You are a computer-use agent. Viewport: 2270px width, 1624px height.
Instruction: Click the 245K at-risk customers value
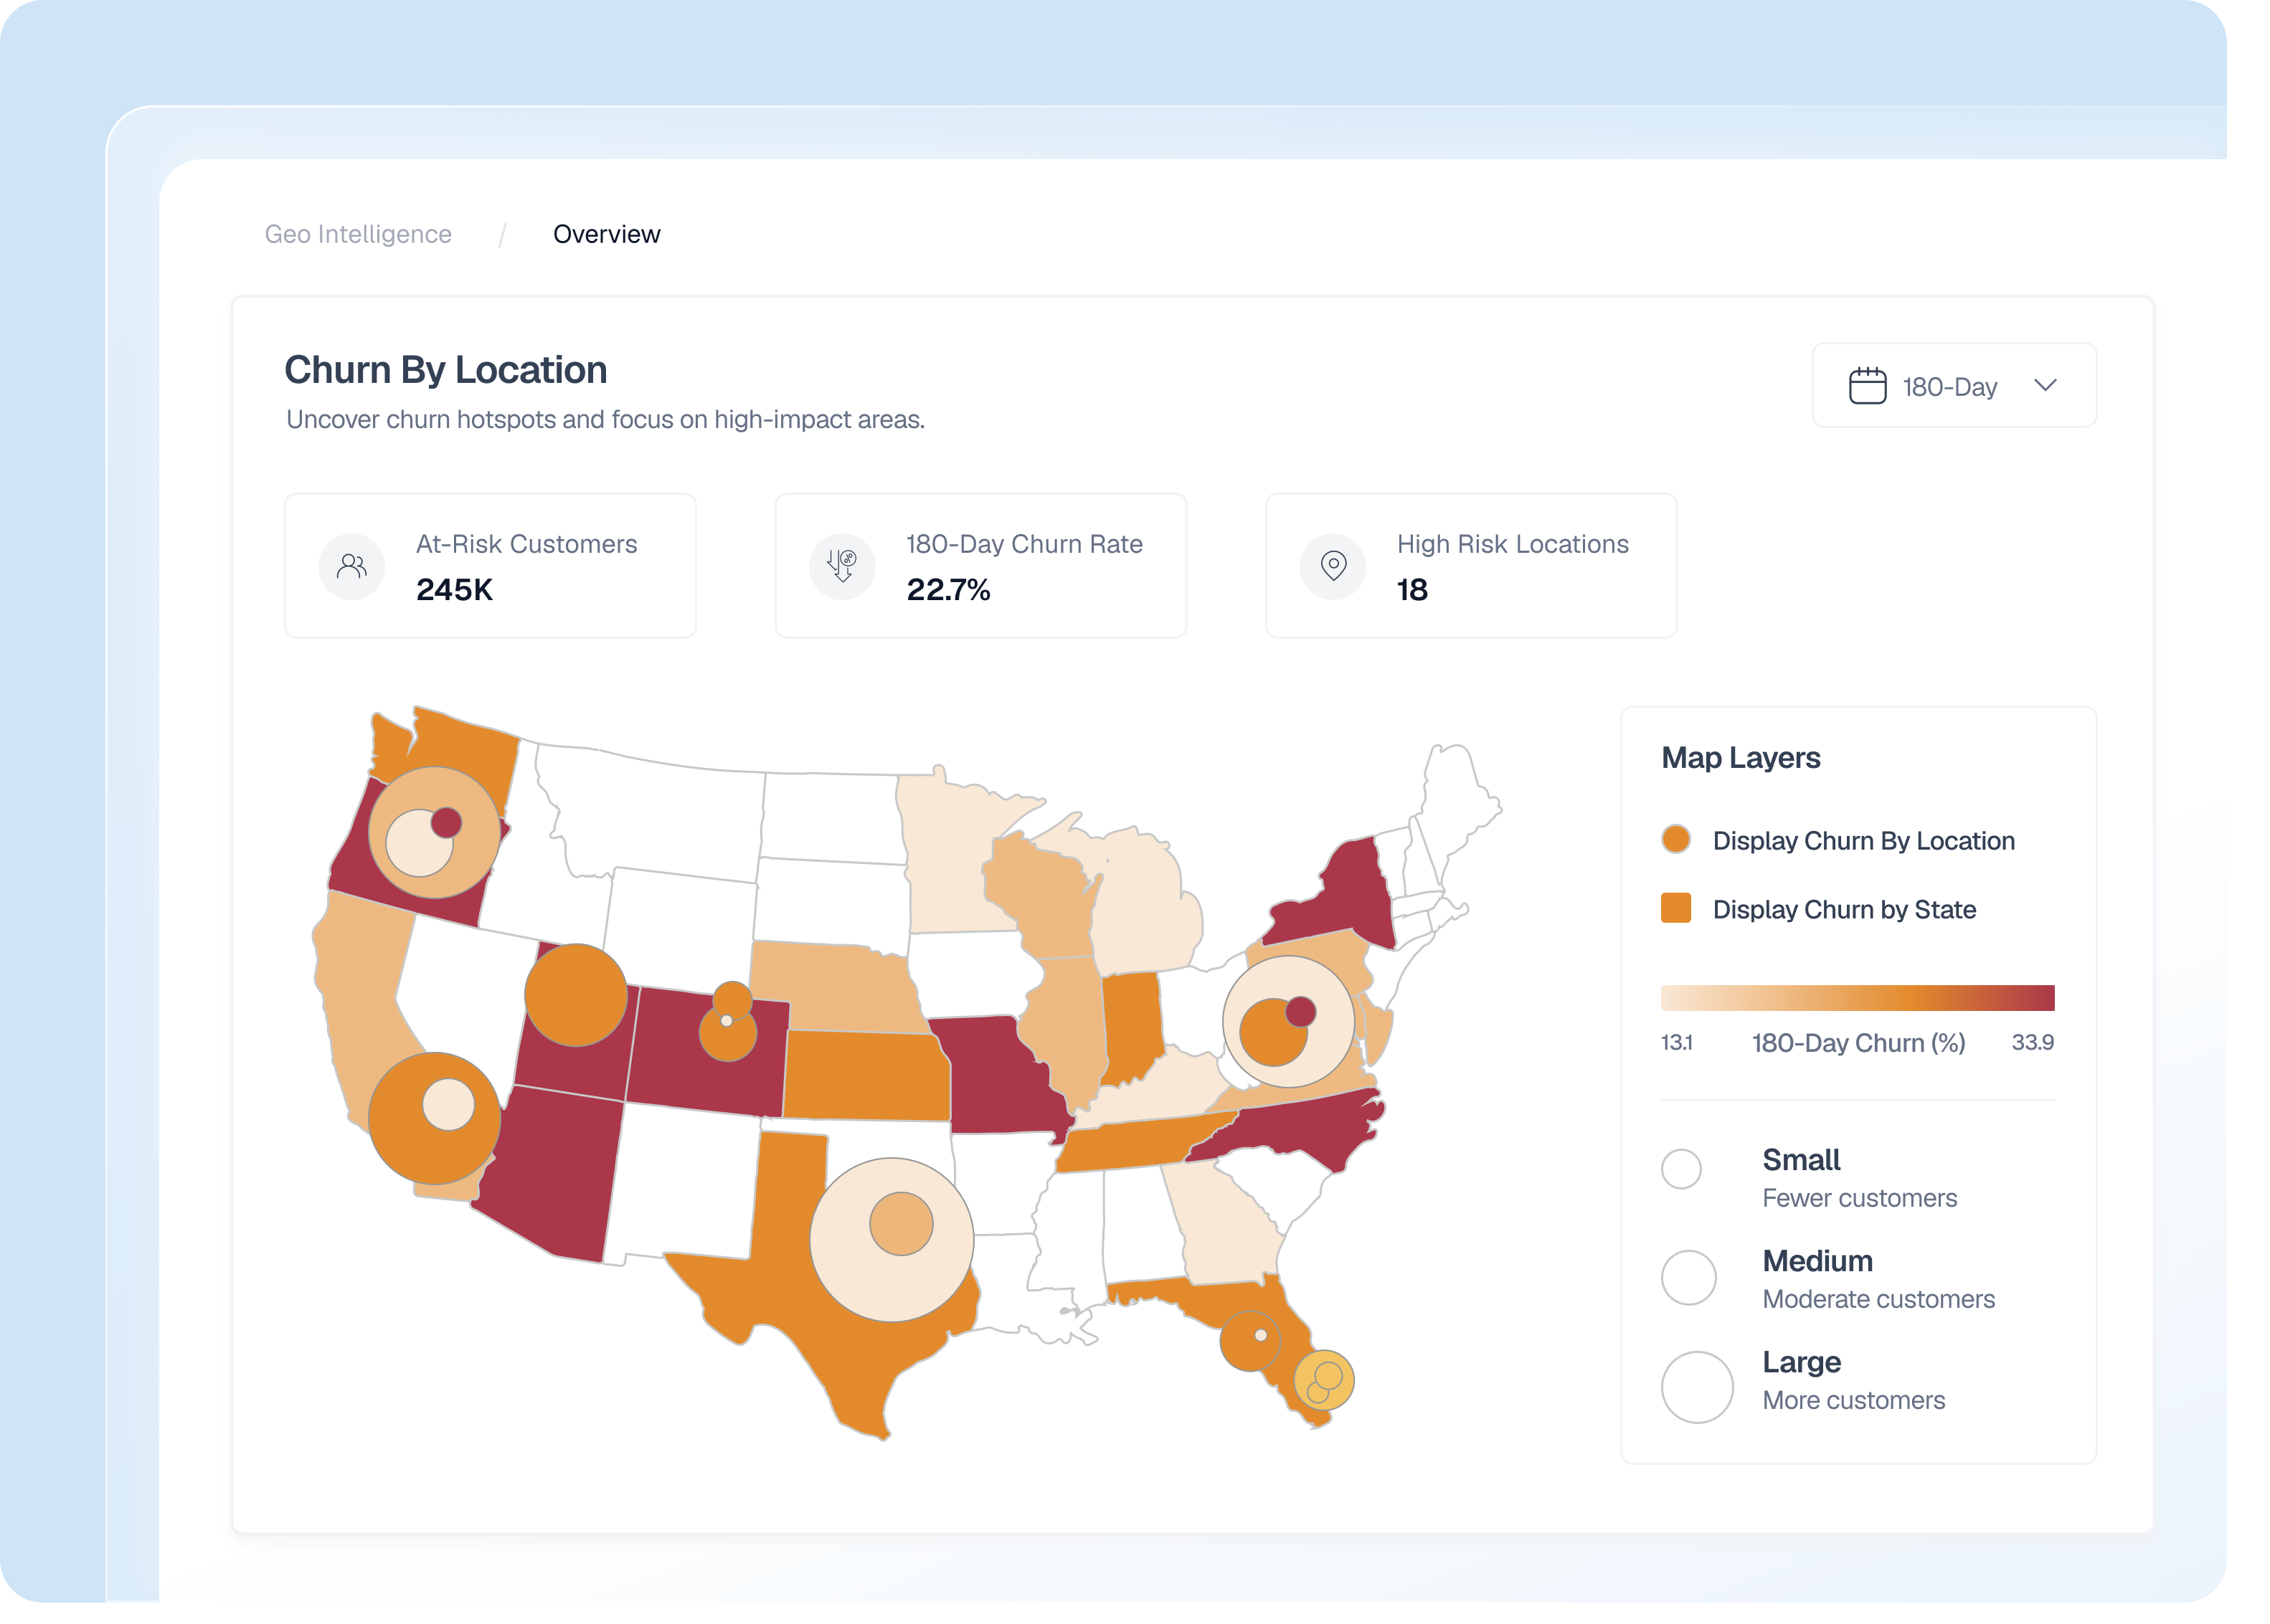click(454, 590)
